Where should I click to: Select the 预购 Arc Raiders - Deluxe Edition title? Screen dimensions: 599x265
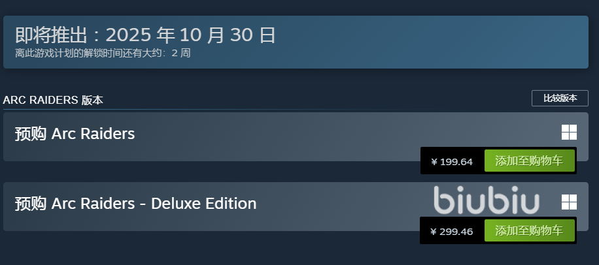click(135, 203)
